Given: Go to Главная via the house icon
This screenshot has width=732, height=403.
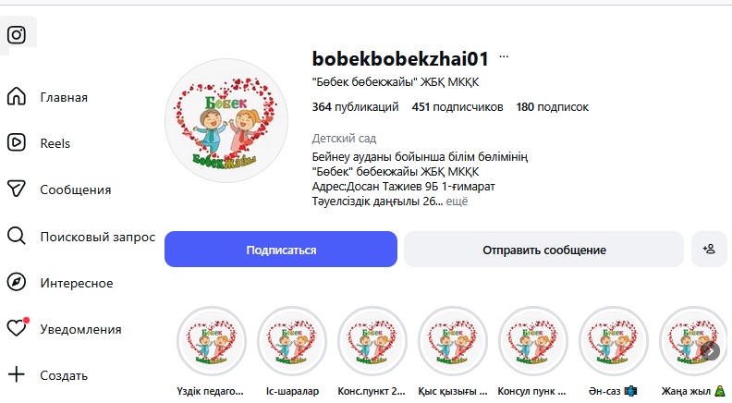Looking at the screenshot, I should 17,96.
